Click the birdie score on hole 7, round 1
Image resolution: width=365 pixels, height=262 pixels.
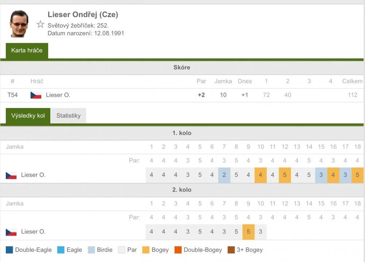click(224, 175)
